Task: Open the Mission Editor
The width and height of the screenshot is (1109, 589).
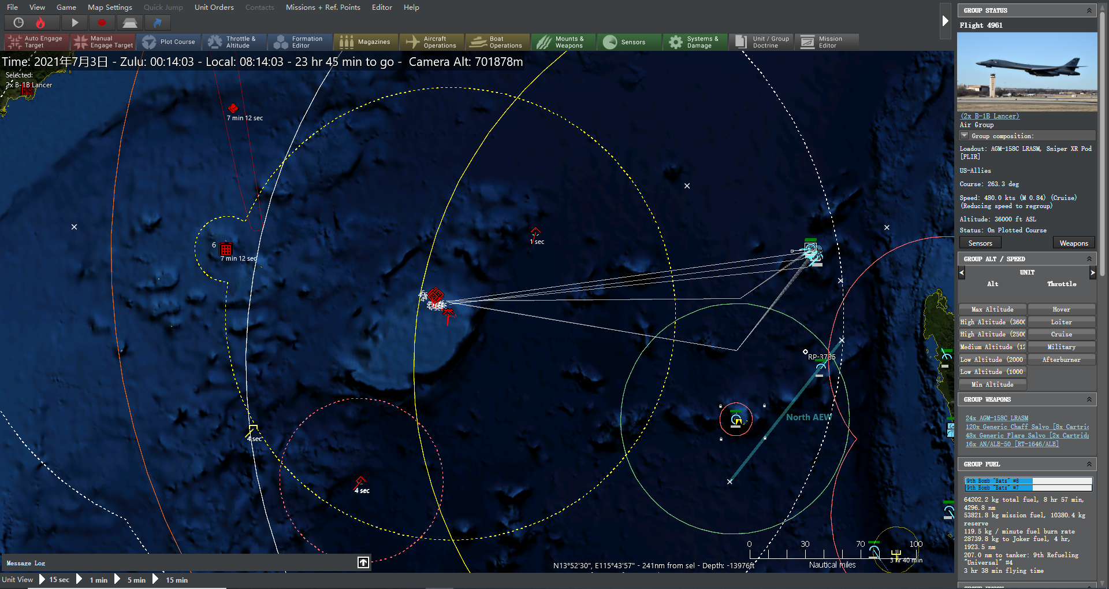Action: click(x=827, y=42)
